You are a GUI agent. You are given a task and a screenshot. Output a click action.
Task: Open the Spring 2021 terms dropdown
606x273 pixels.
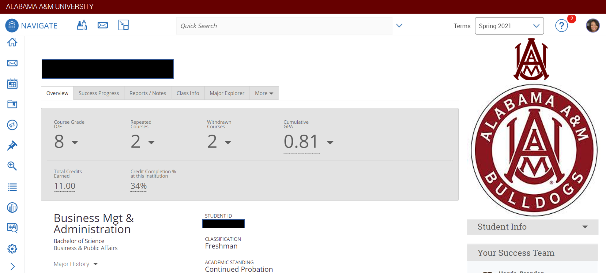coord(509,26)
